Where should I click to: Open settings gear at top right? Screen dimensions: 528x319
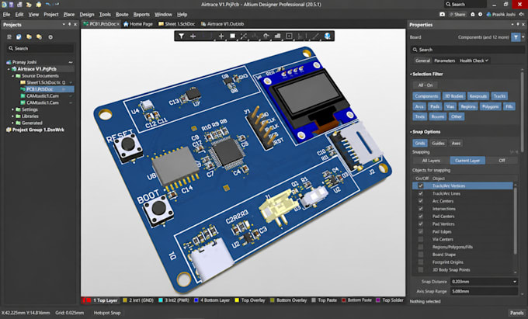point(523,15)
